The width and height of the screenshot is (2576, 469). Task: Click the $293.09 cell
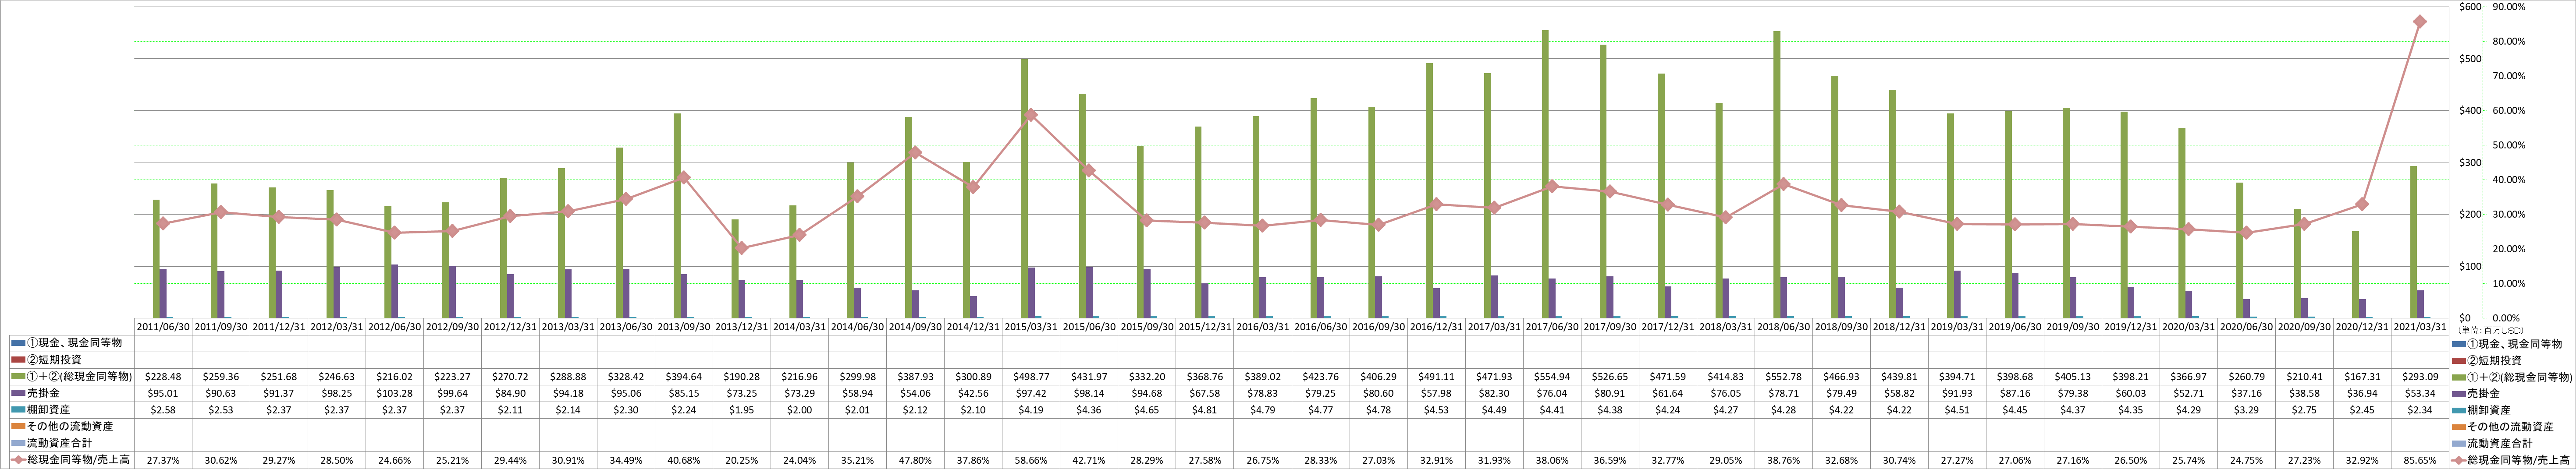(2421, 377)
